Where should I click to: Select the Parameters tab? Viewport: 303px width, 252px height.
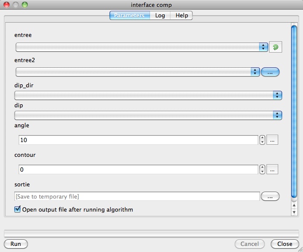pos(129,16)
